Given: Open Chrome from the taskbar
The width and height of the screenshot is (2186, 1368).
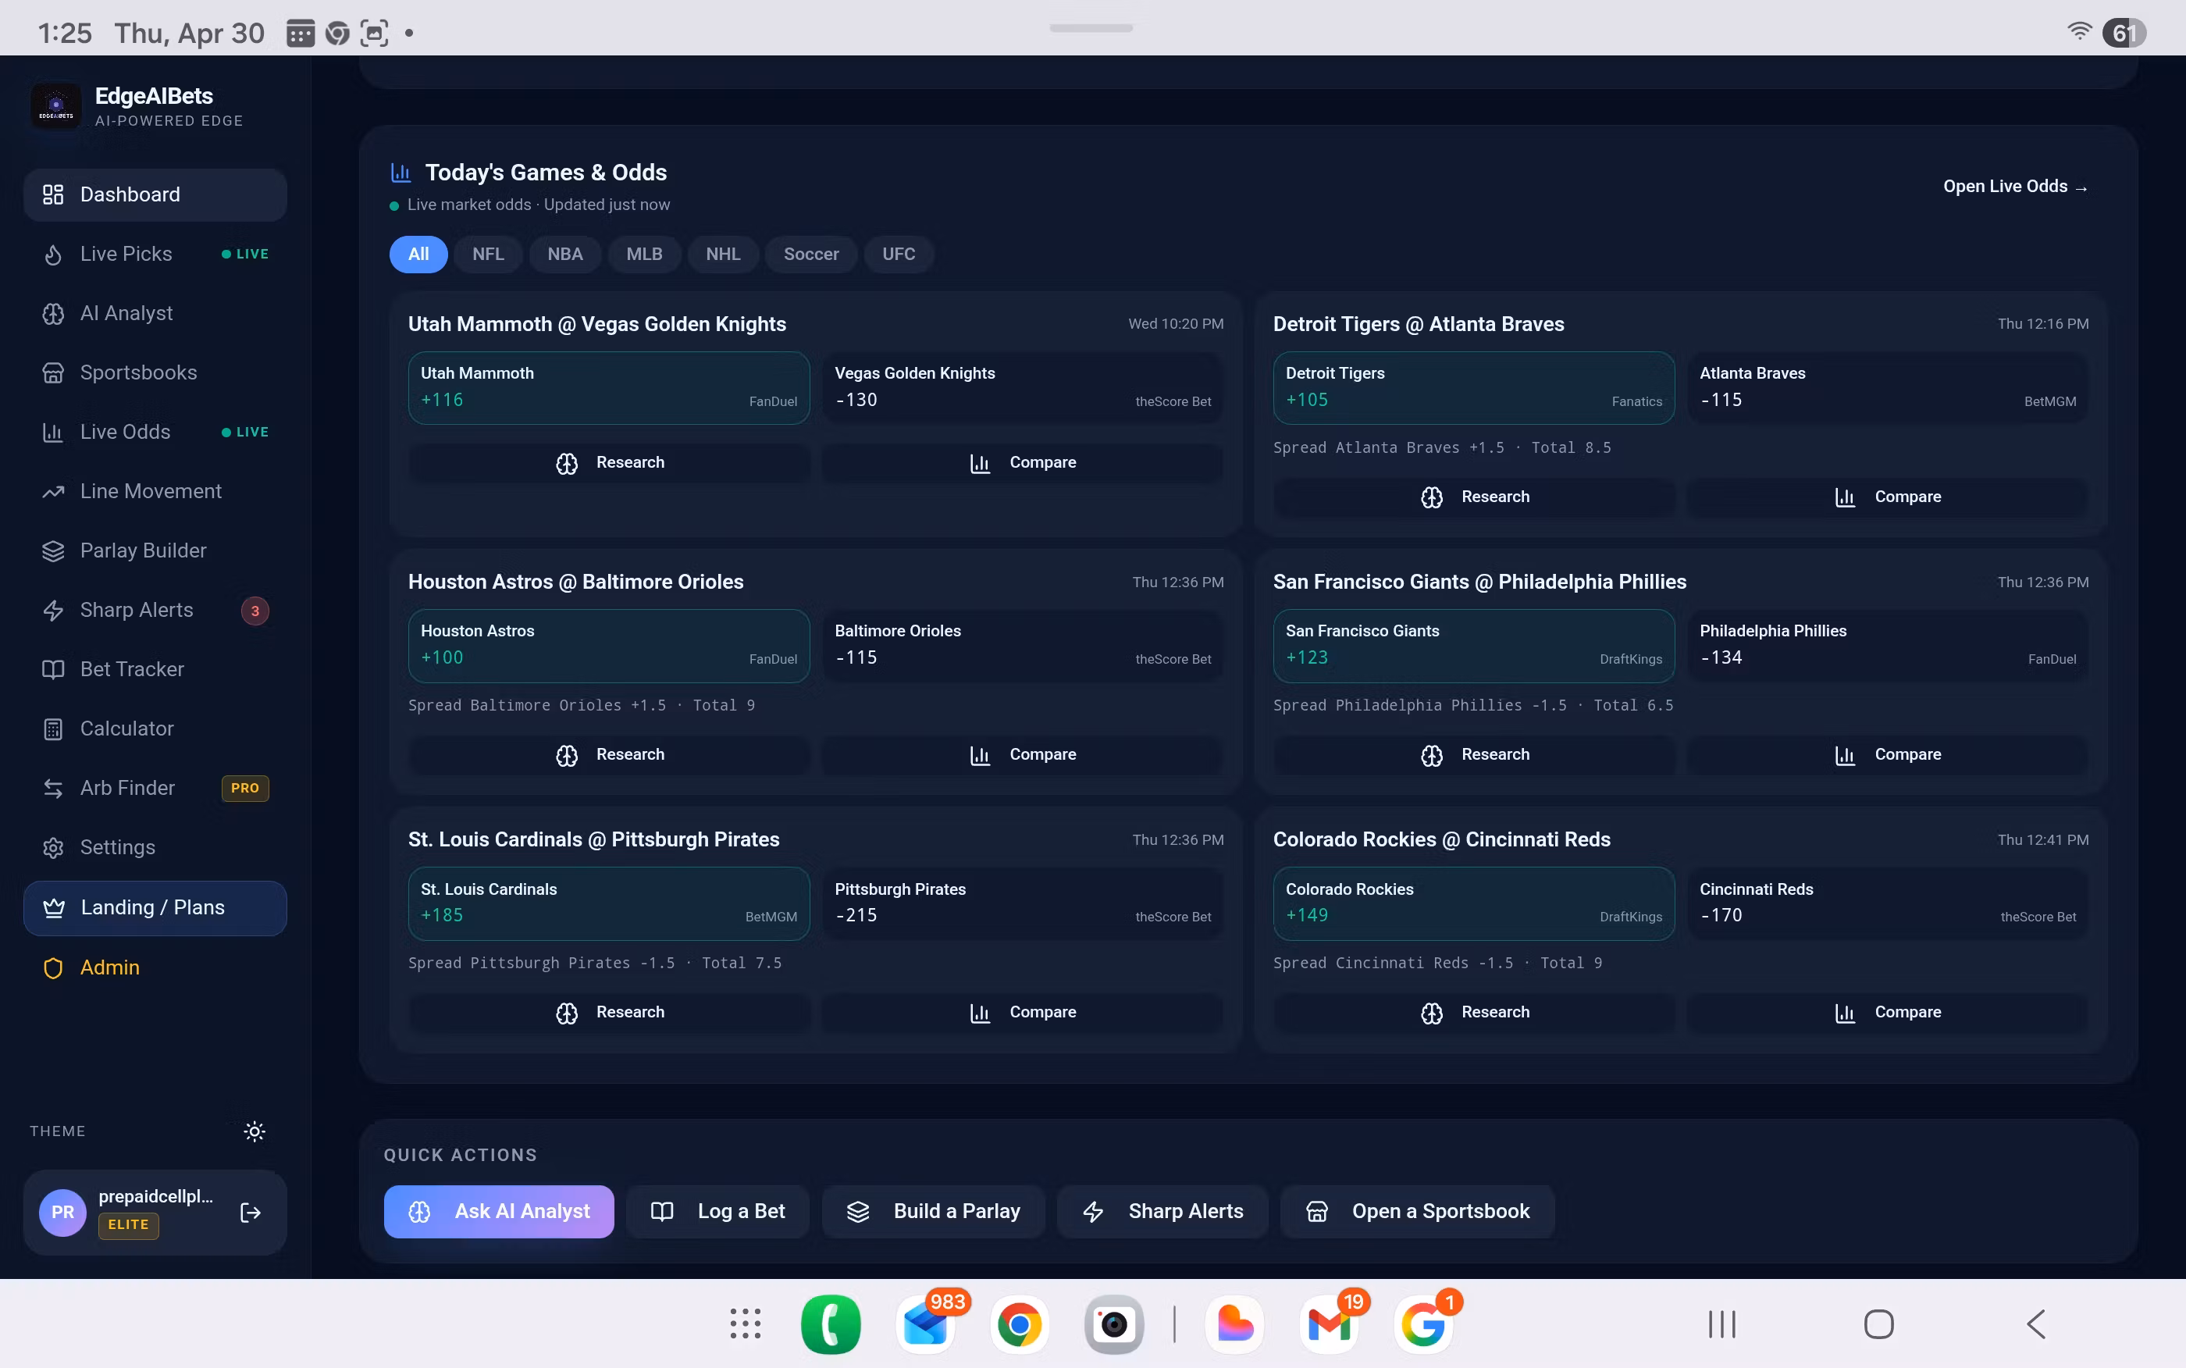Looking at the screenshot, I should 1020,1324.
